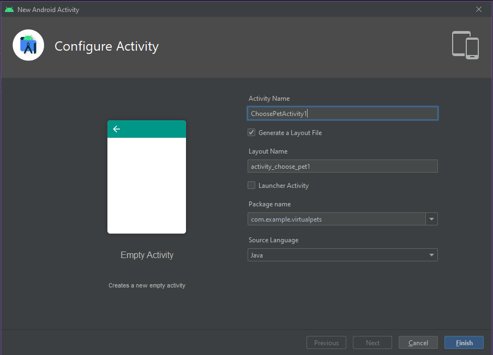The width and height of the screenshot is (493, 355).
Task: Click the Android Studio logo in header
Action: 28,46
